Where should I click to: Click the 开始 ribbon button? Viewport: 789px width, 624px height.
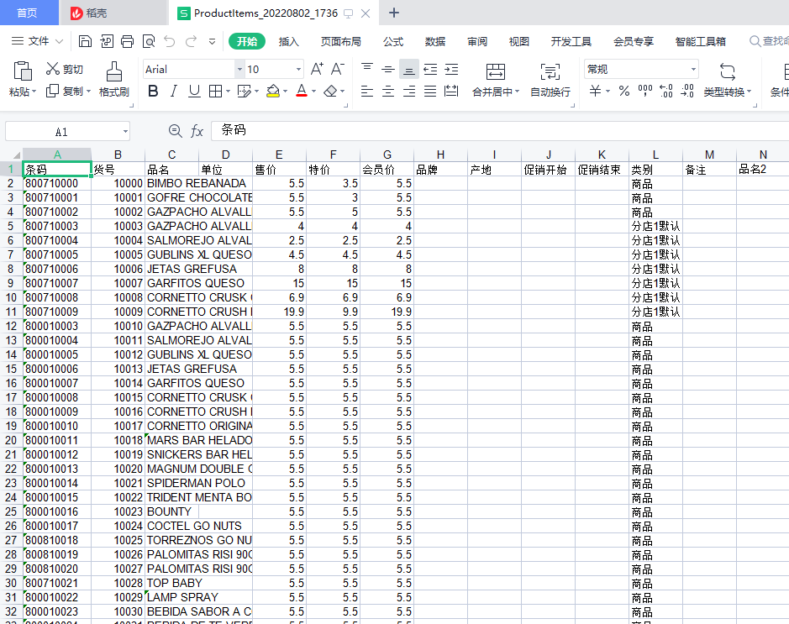coord(246,41)
